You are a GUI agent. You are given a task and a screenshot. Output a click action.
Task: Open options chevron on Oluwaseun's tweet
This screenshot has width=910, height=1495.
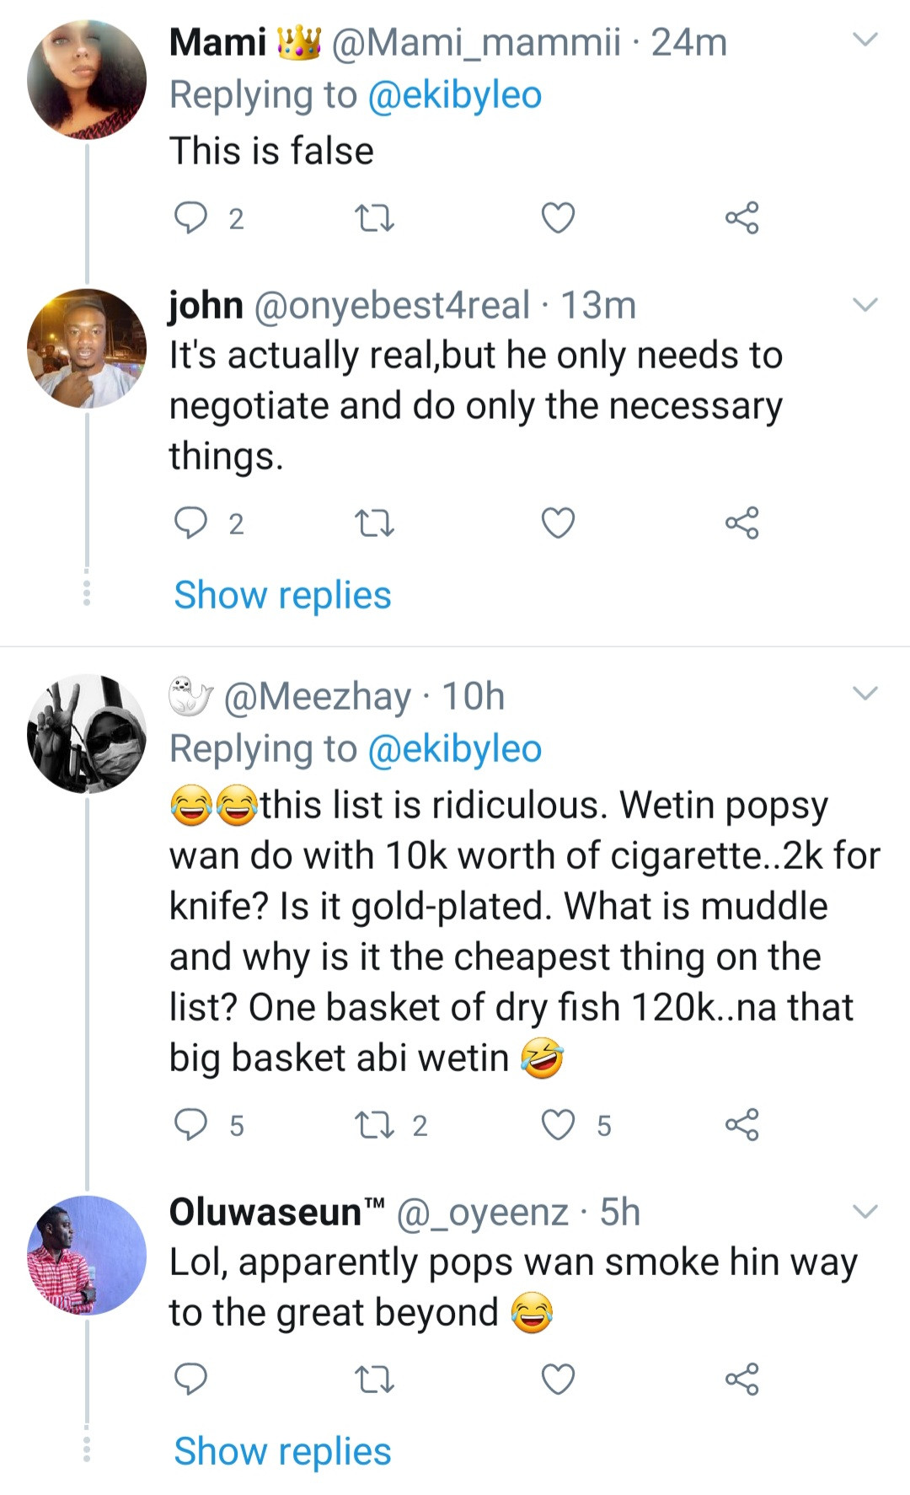tap(865, 1212)
